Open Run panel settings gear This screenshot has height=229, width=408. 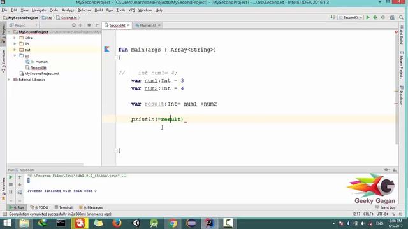[387, 170]
